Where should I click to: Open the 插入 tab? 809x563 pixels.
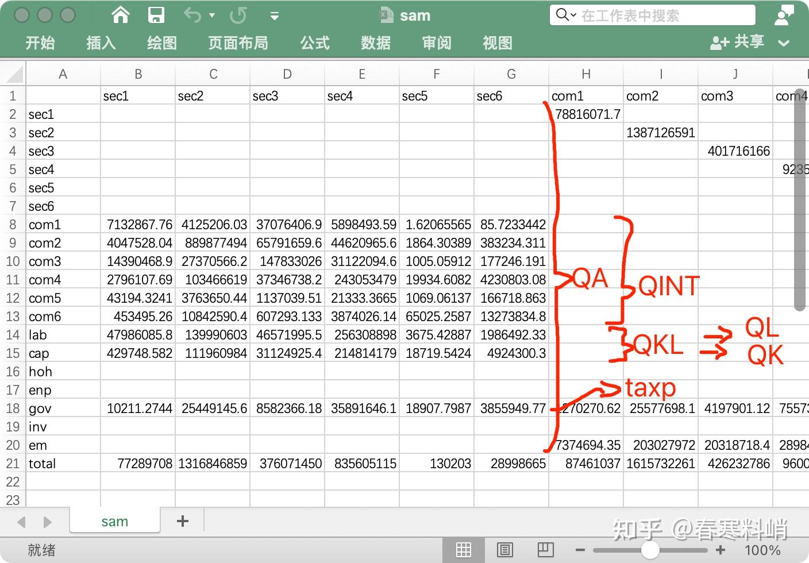(x=101, y=43)
